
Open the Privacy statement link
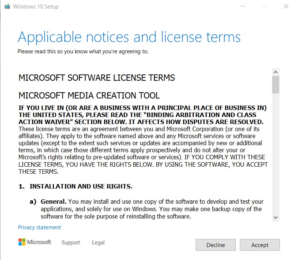pyautogui.click(x=39, y=227)
